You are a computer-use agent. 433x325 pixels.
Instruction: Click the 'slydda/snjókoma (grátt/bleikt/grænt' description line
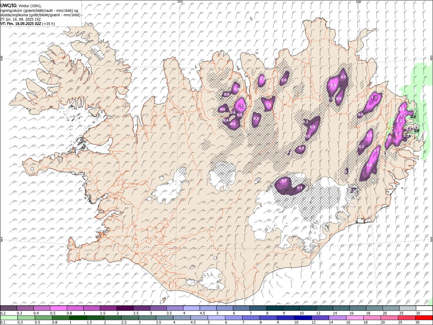point(40,15)
